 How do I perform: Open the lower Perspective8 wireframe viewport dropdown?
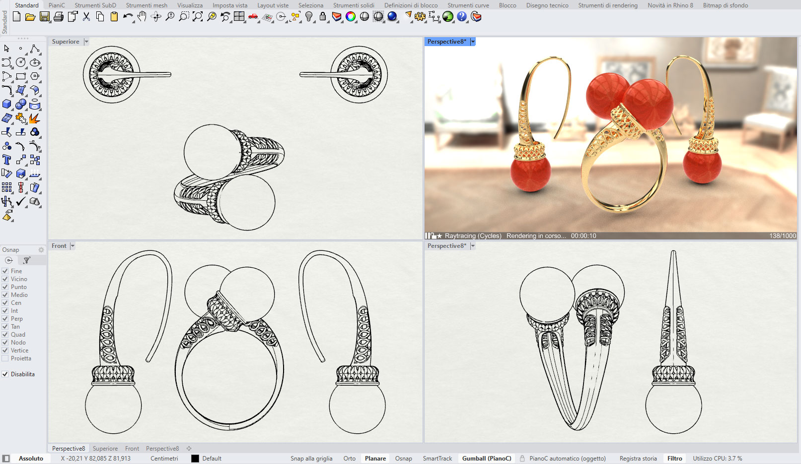[473, 246]
